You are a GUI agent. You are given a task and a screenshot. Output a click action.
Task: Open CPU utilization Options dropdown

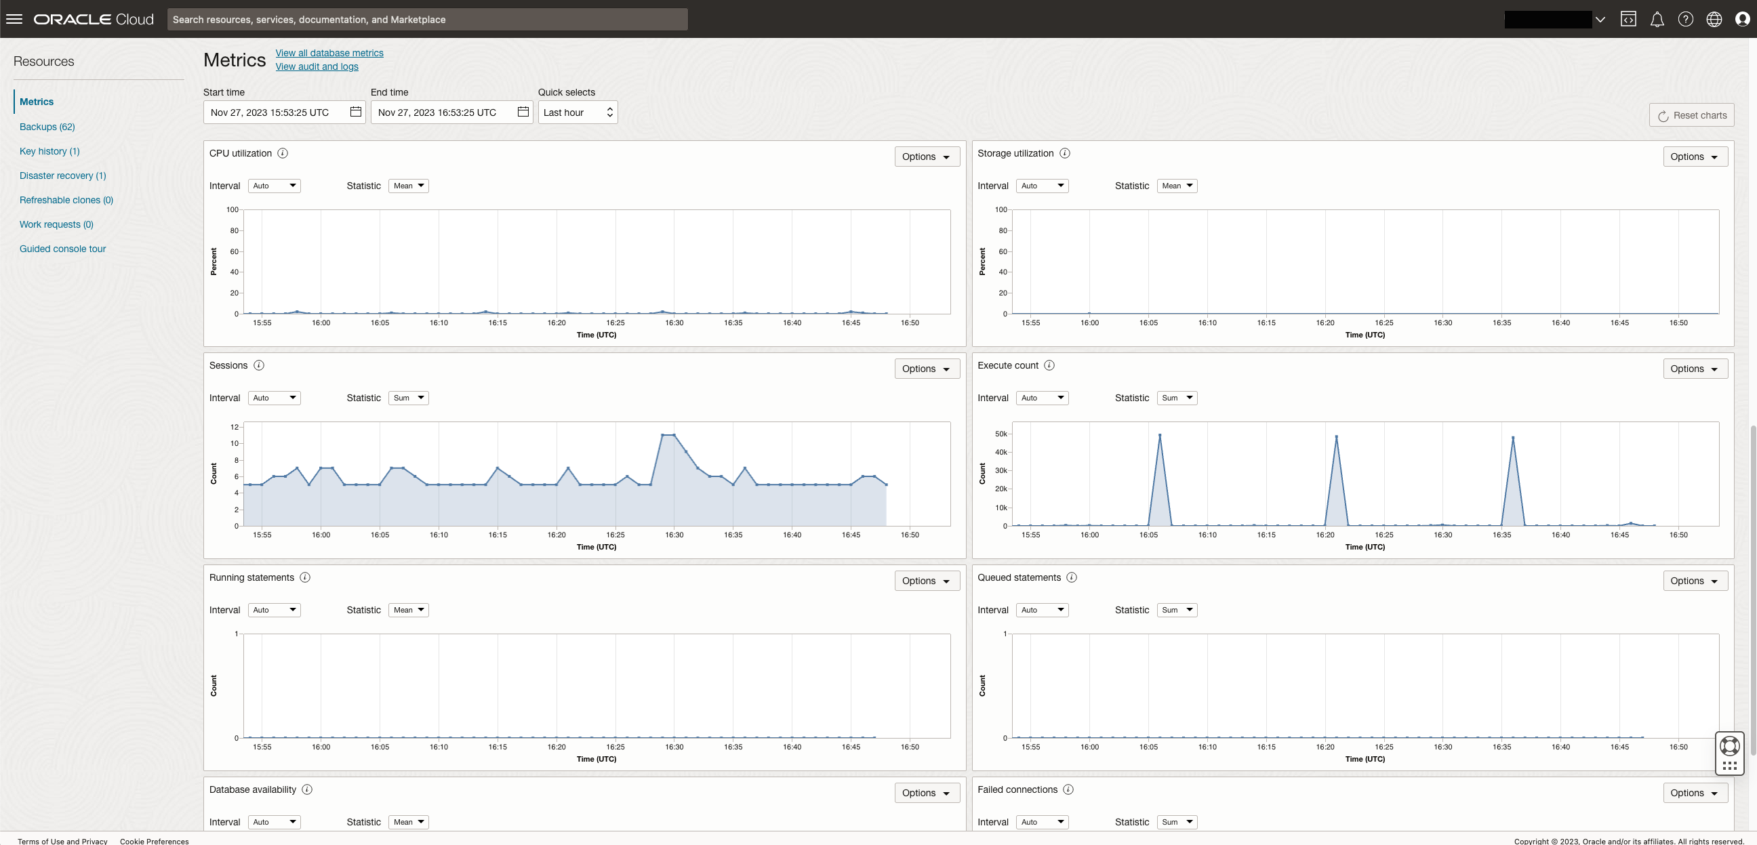926,157
